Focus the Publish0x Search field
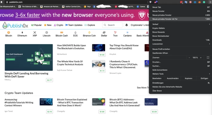Viewport: 212px width, 115px height. [112, 25]
